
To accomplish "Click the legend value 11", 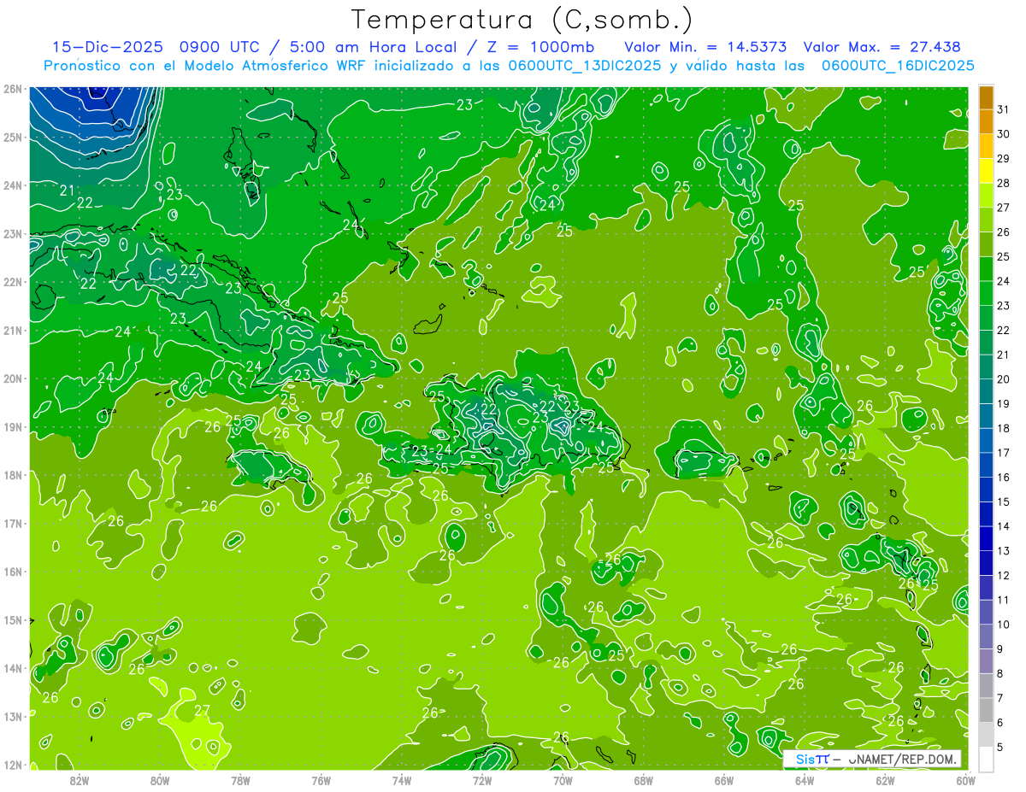I will (x=1003, y=600).
